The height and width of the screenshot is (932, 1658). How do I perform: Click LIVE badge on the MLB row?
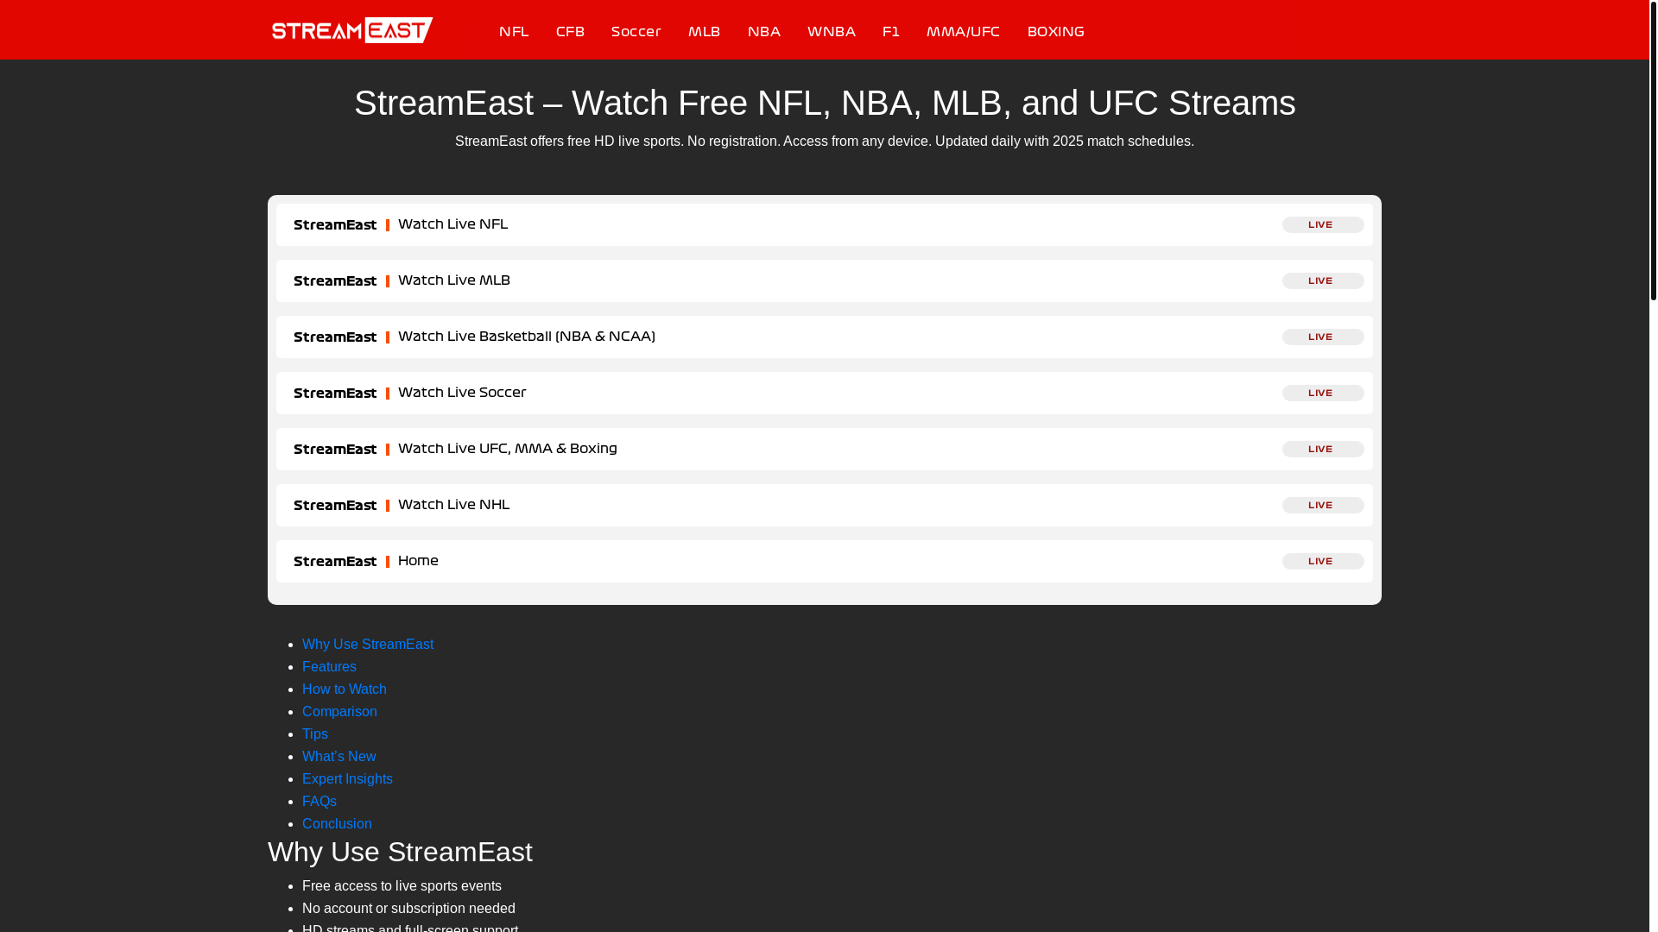click(x=1323, y=280)
